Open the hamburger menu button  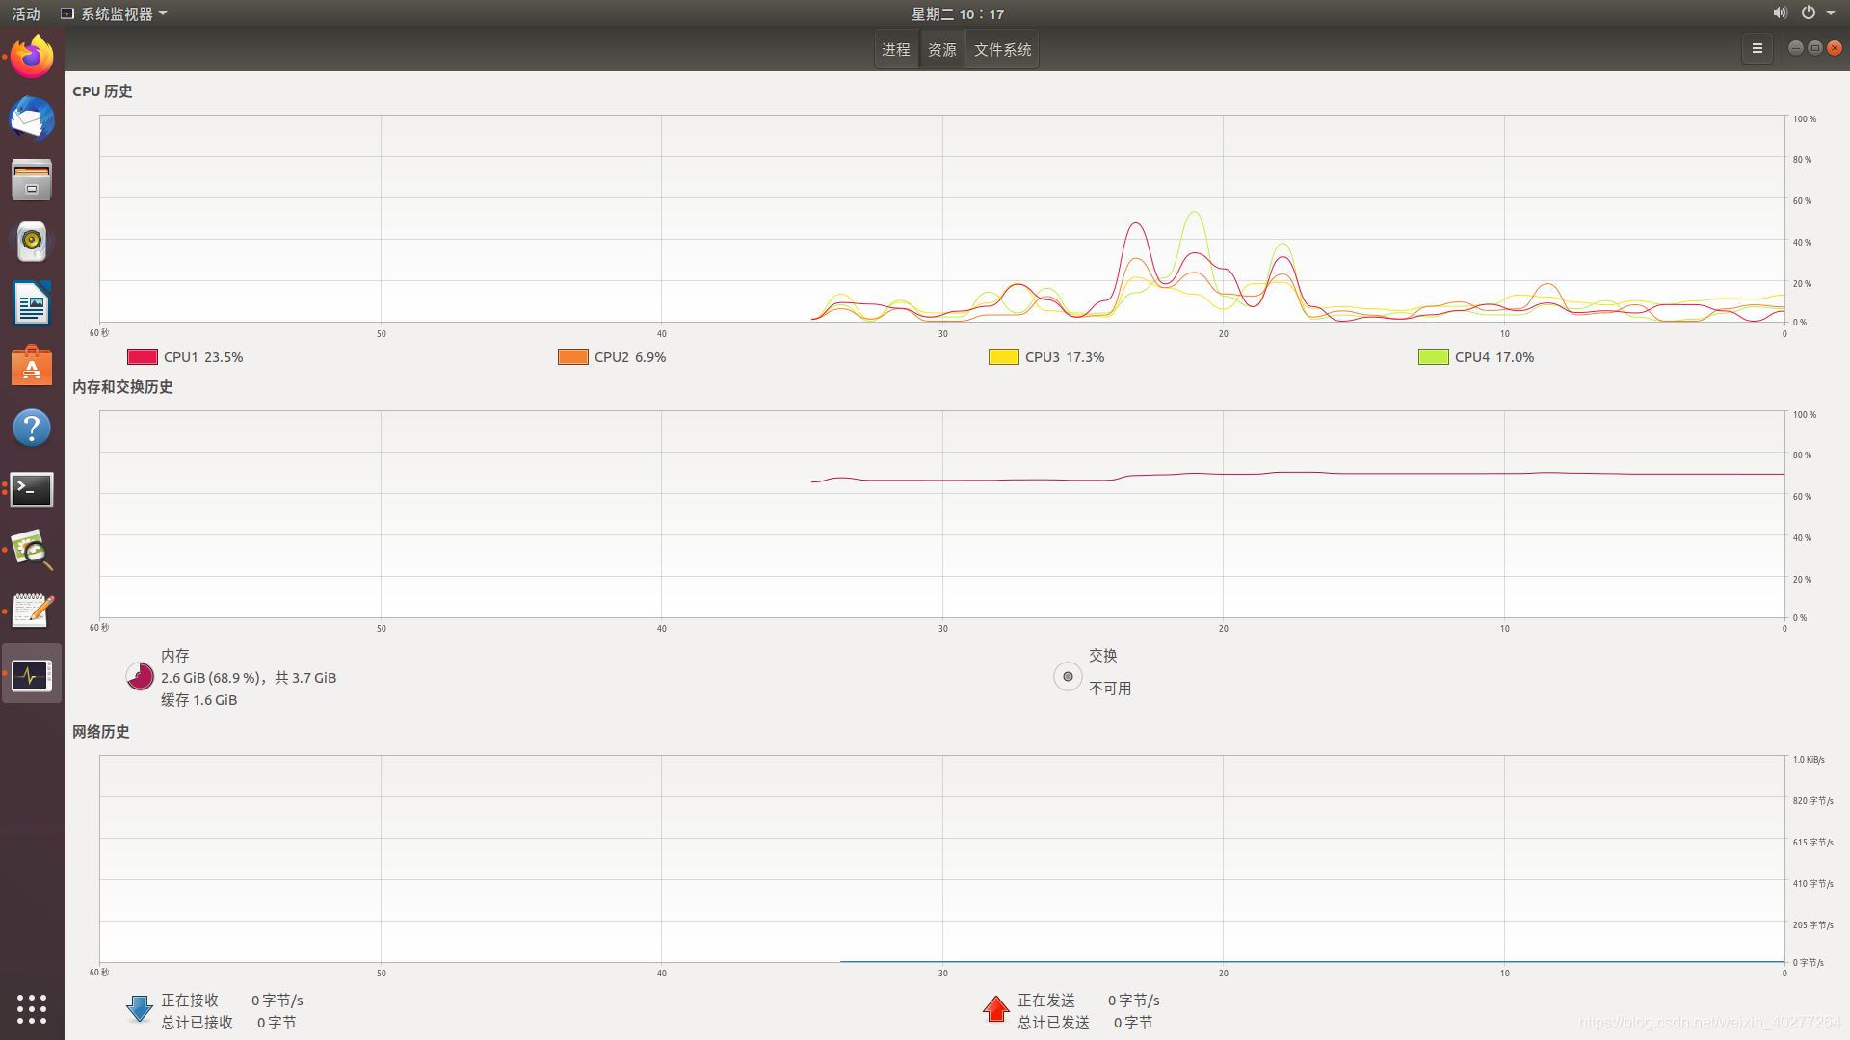point(1757,48)
